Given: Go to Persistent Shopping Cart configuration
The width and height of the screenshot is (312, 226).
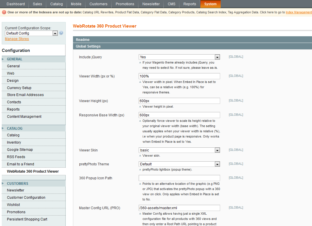Looking at the screenshot, I should (x=34, y=219).
